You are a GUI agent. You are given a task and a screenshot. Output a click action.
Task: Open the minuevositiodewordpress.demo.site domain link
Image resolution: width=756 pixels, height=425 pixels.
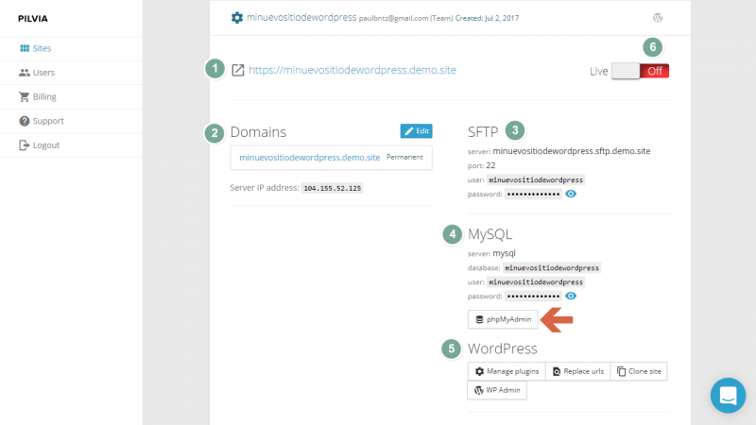click(x=310, y=158)
